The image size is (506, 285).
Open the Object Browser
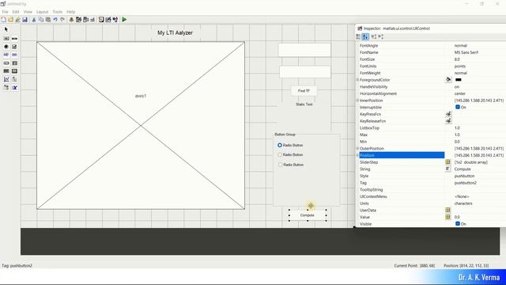[x=115, y=20]
